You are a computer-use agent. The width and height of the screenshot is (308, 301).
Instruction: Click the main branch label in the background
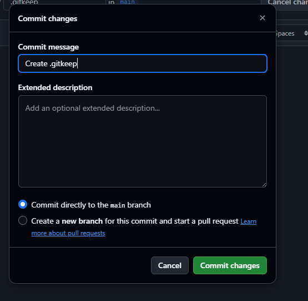click(x=127, y=2)
